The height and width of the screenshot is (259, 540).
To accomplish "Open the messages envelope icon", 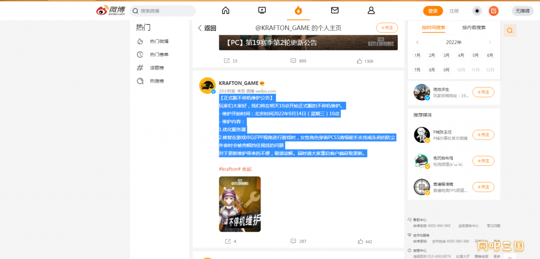I will pyautogui.click(x=335, y=11).
